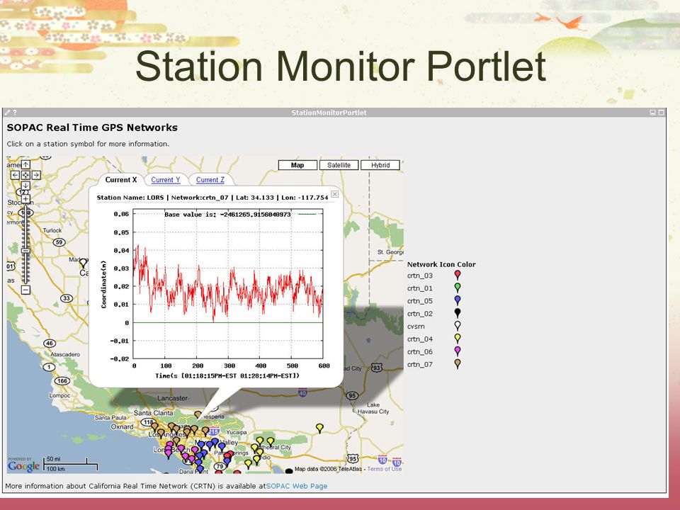The image size is (680, 510).
Task: Click the 'Station Monitor Portlet' slide title
Action: click(341, 66)
